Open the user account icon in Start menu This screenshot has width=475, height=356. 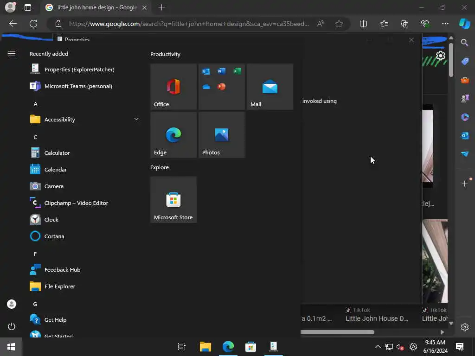12,304
